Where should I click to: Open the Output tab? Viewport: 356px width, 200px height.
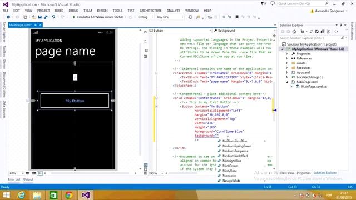[28, 179]
